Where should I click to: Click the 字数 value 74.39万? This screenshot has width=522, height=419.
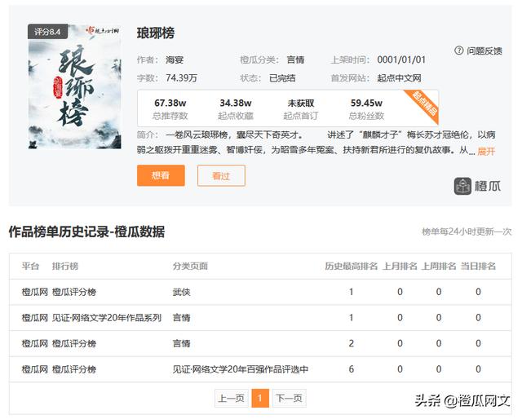(x=181, y=78)
